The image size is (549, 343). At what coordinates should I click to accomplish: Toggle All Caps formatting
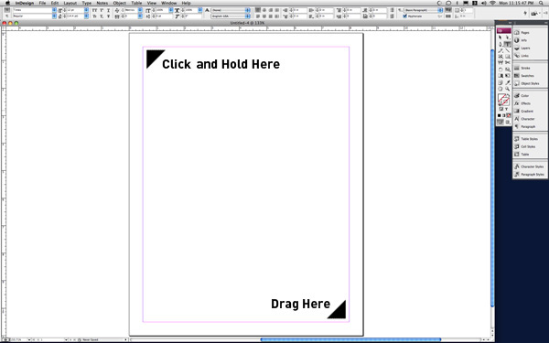(94, 10)
